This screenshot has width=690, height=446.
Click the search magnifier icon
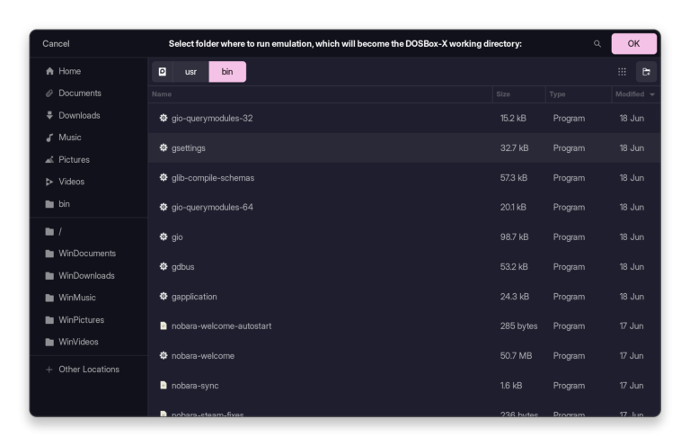(597, 44)
